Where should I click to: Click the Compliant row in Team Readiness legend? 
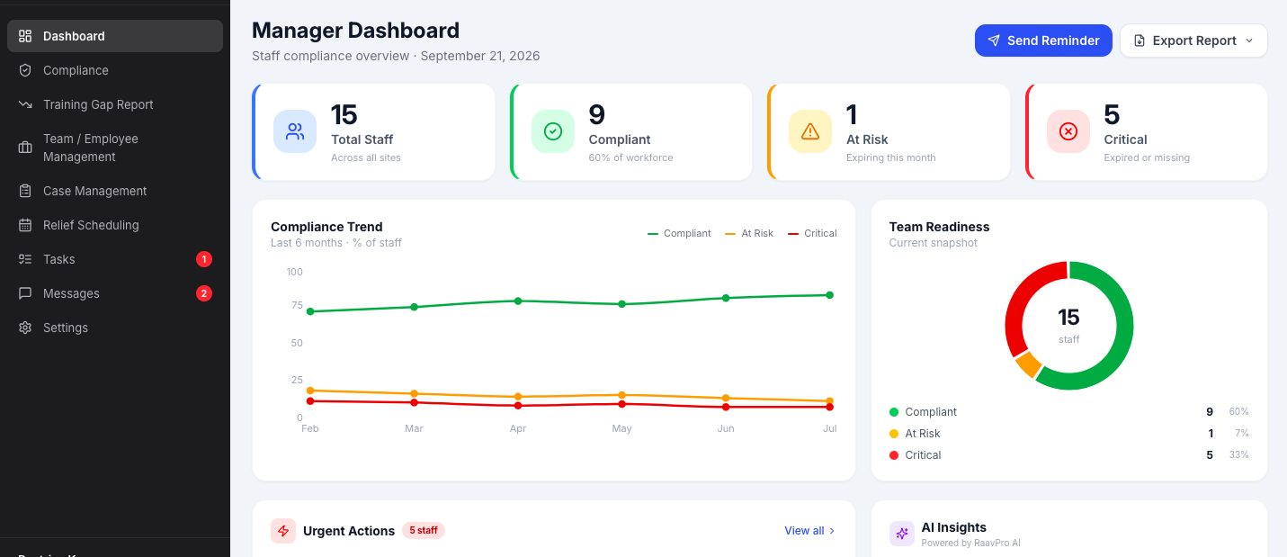coord(1069,412)
